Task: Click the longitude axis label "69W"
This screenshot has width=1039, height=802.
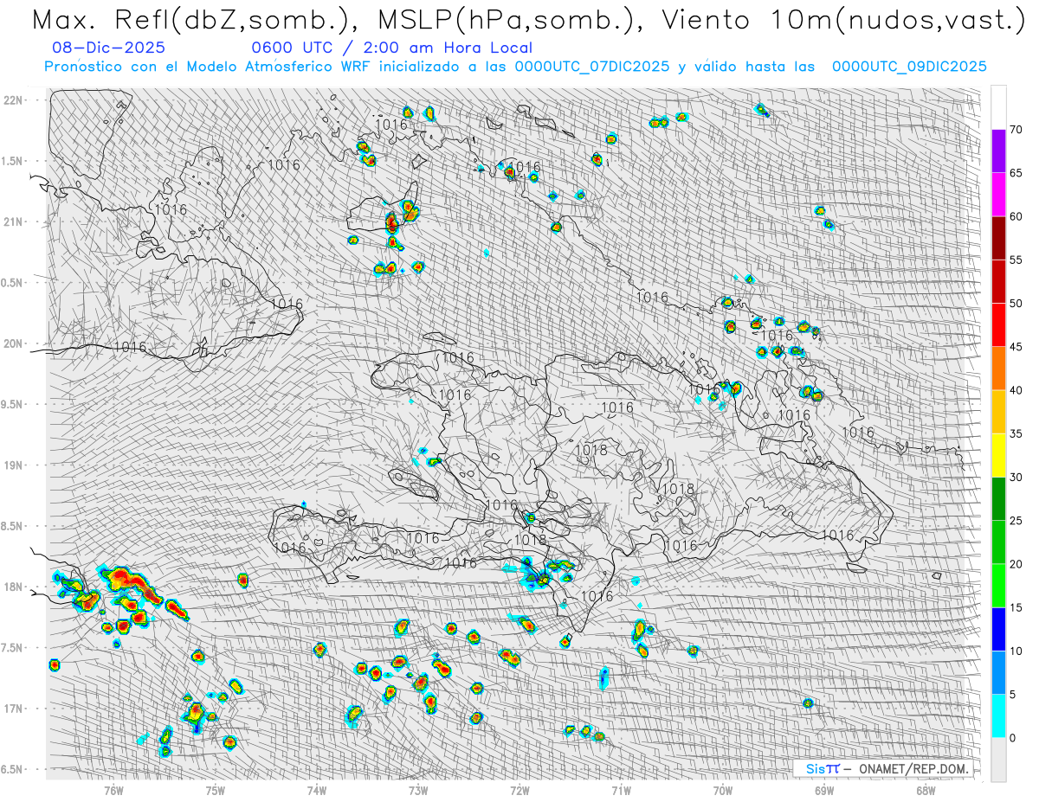Action: 823,790
